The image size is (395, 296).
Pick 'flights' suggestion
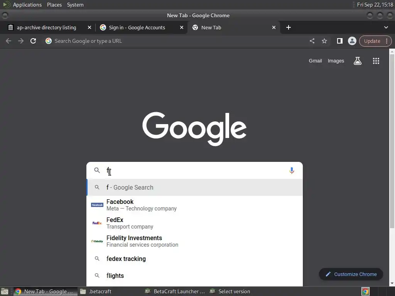click(194, 276)
